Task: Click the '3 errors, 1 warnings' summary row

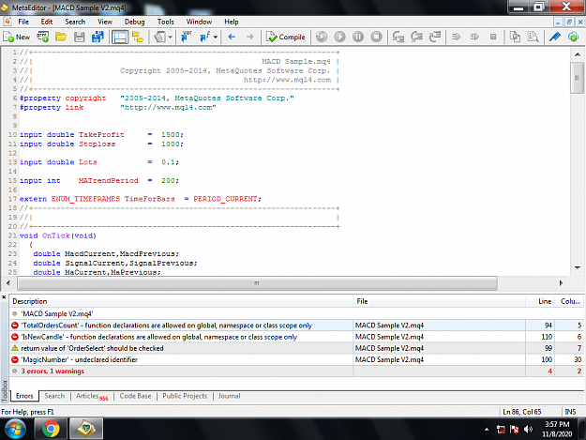Action: tap(296, 372)
